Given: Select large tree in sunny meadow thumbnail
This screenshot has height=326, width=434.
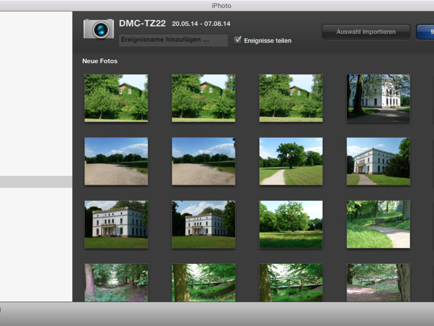Looking at the screenshot, I should tap(291, 224).
